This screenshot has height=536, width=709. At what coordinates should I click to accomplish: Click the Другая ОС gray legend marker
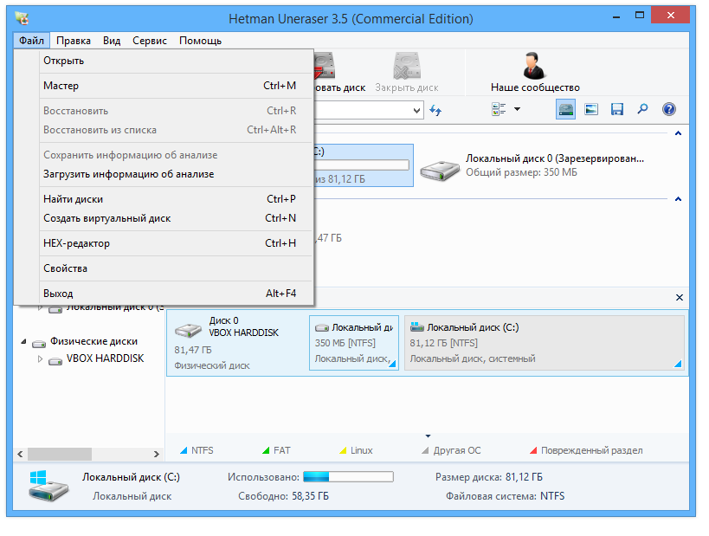(425, 450)
